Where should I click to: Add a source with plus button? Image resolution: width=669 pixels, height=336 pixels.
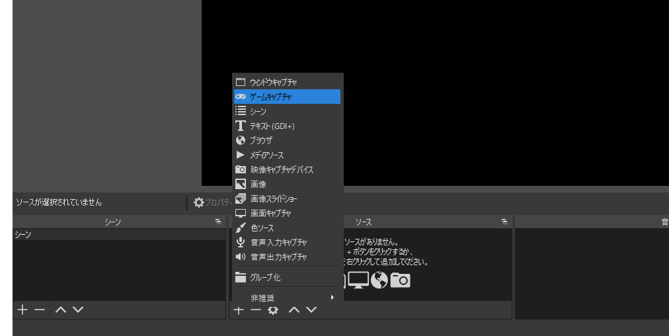click(x=239, y=310)
